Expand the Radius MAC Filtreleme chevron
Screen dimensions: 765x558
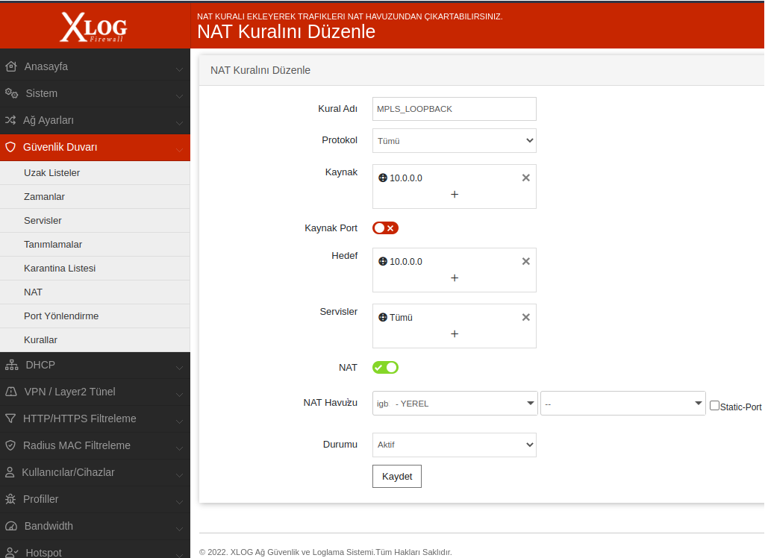180,449
